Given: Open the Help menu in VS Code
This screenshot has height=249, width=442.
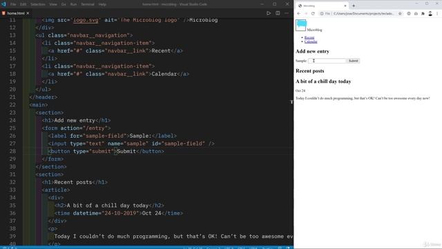Looking at the screenshot, I should tap(102, 5).
